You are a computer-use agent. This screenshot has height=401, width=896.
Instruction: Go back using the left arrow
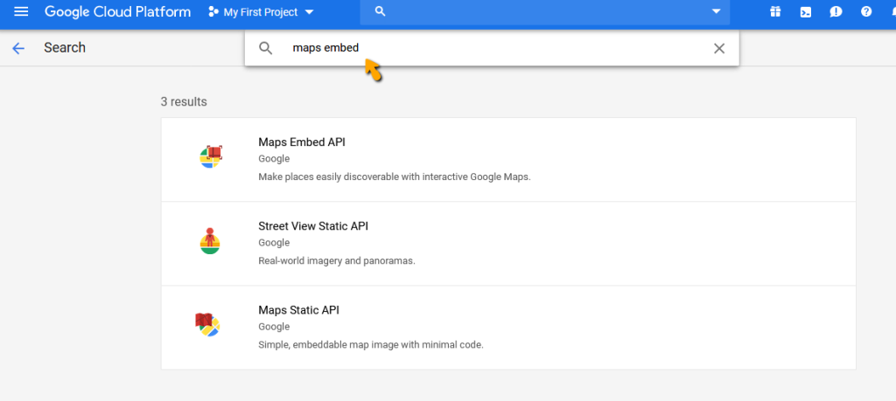18,48
